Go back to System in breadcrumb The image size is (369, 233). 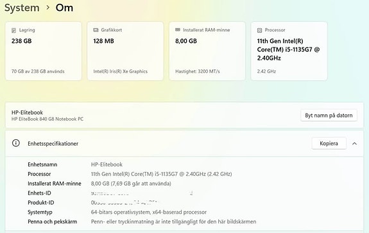coord(22,8)
